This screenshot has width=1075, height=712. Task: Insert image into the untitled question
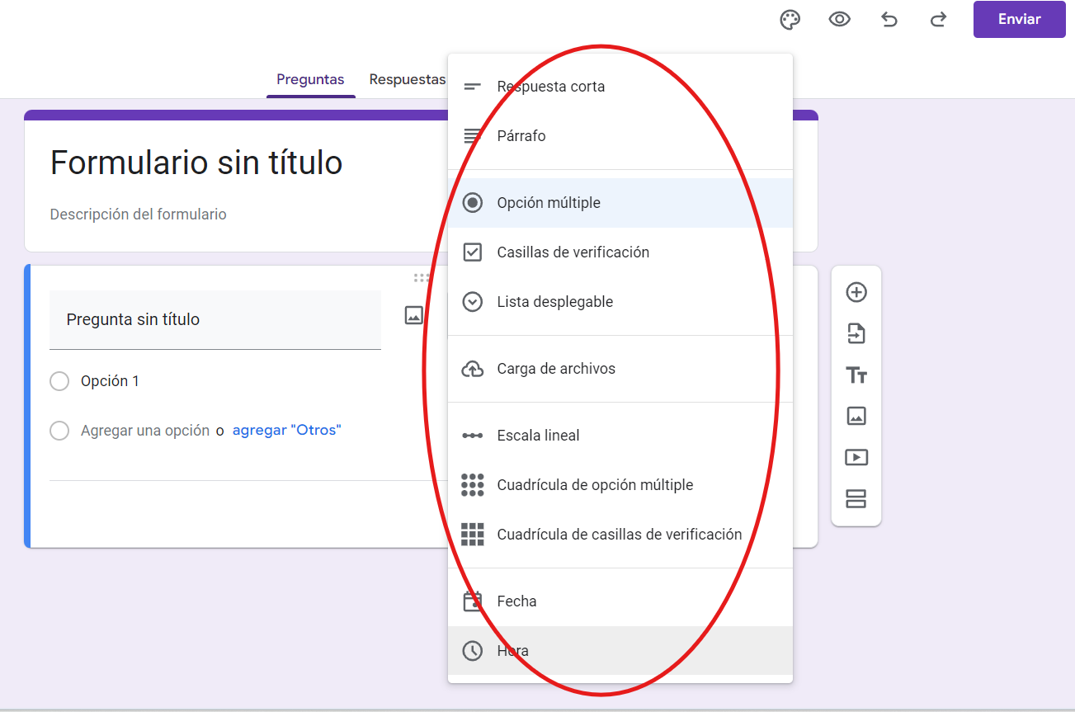413,315
